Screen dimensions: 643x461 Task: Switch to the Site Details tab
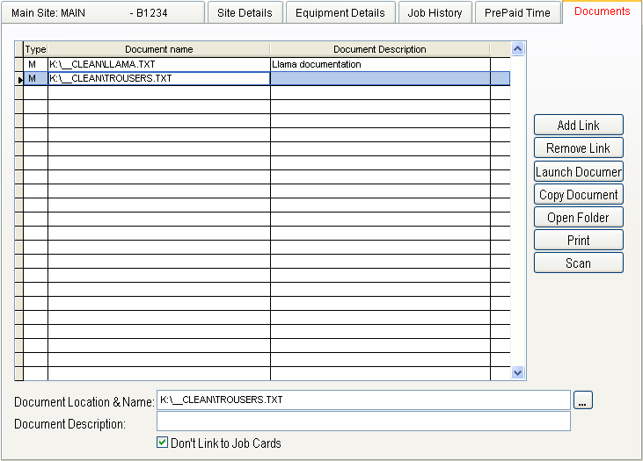pyautogui.click(x=245, y=13)
